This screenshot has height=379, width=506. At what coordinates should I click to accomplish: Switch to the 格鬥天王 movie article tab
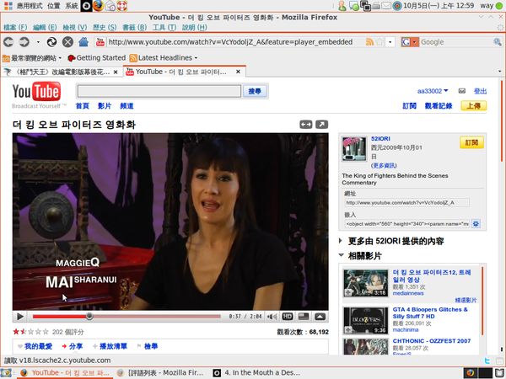[62, 72]
